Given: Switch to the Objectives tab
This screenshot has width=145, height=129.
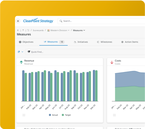Looking at the screenshot, I should click(26, 42).
